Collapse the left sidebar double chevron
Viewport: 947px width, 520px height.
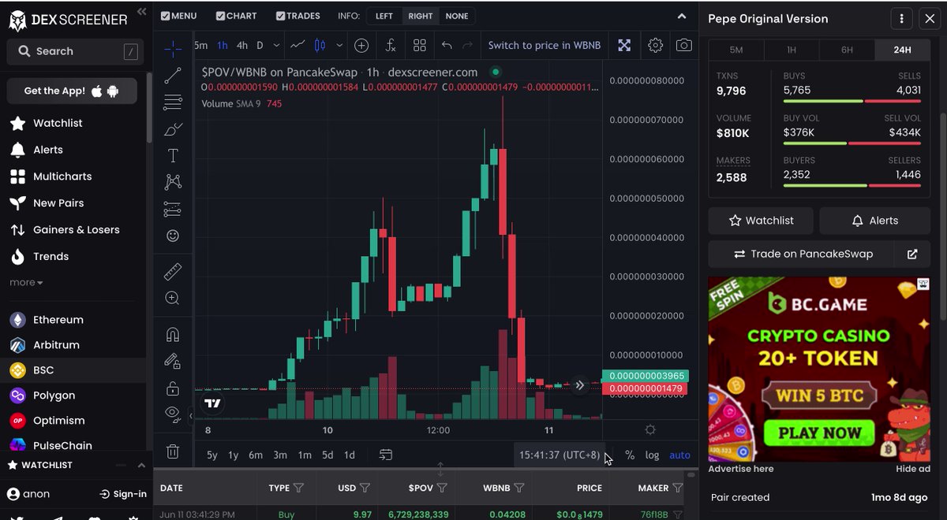pos(141,12)
